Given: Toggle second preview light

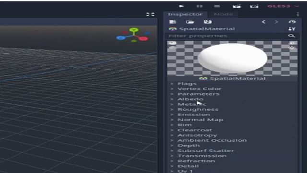Looking at the screenshot, I should (292, 48).
